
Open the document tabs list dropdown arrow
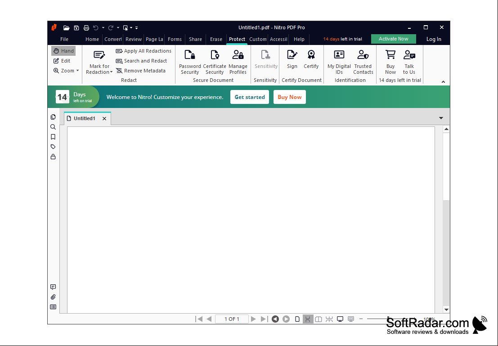click(441, 118)
